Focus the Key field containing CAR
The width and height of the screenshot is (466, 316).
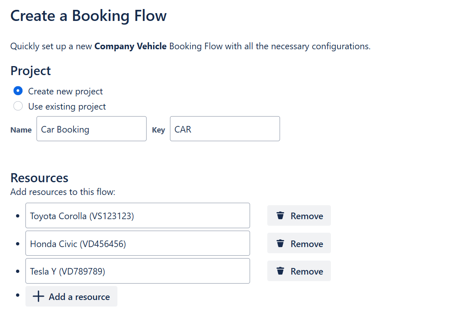pyautogui.click(x=225, y=129)
